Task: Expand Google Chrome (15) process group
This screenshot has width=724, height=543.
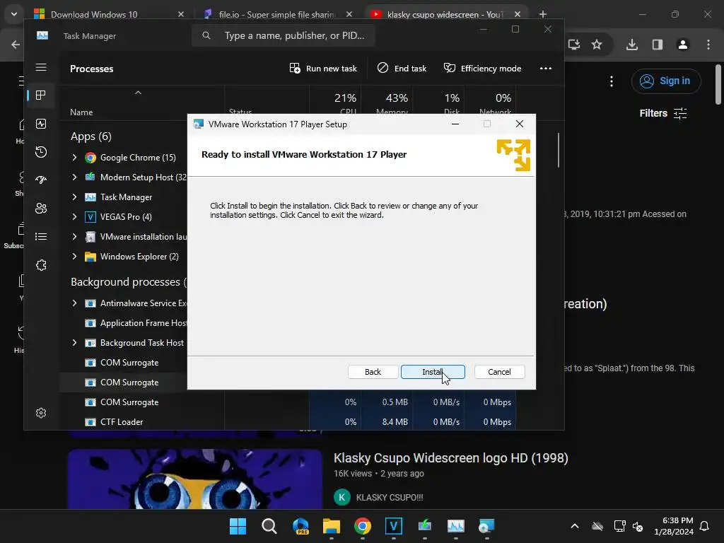Action: (74, 158)
